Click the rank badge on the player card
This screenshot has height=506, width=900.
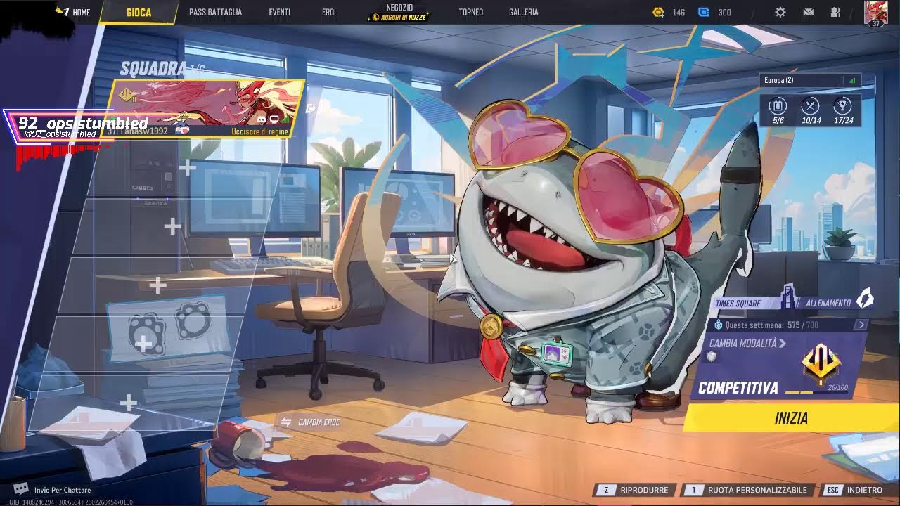tap(128, 95)
